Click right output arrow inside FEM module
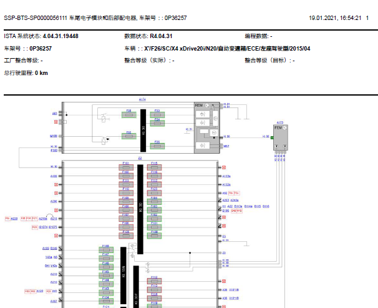Viewport: 378px width, 308px height. coord(284,146)
